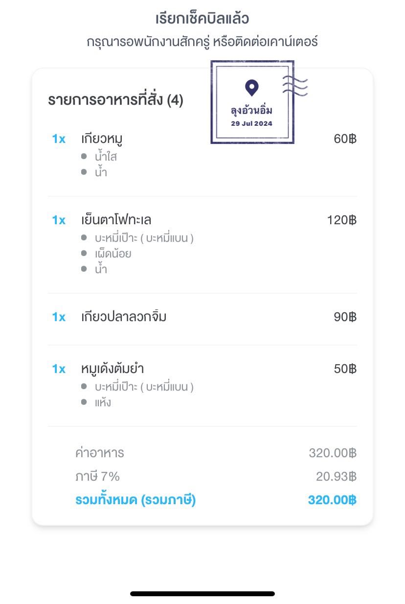Image resolution: width=405 pixels, height=604 pixels.
Task: Tap the 120฿ price of เย็นตาโฟทะเล
Action: [x=341, y=220]
